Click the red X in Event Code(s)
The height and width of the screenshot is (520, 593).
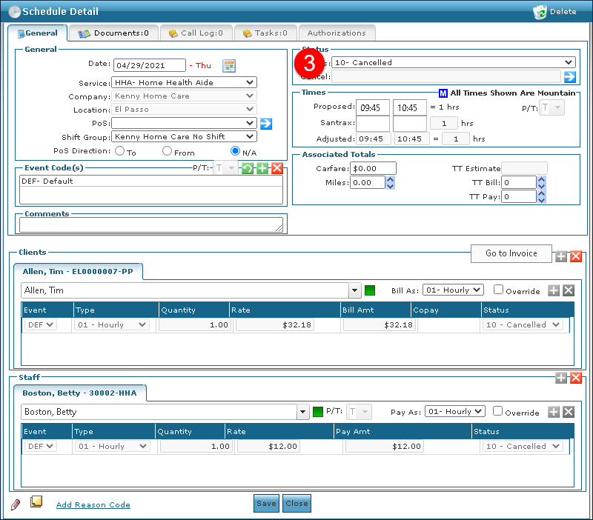[x=277, y=168]
